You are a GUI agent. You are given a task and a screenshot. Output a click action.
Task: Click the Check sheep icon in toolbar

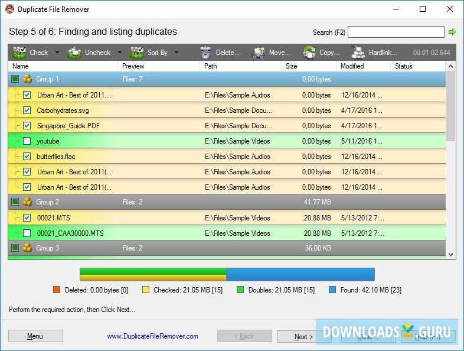(19, 53)
